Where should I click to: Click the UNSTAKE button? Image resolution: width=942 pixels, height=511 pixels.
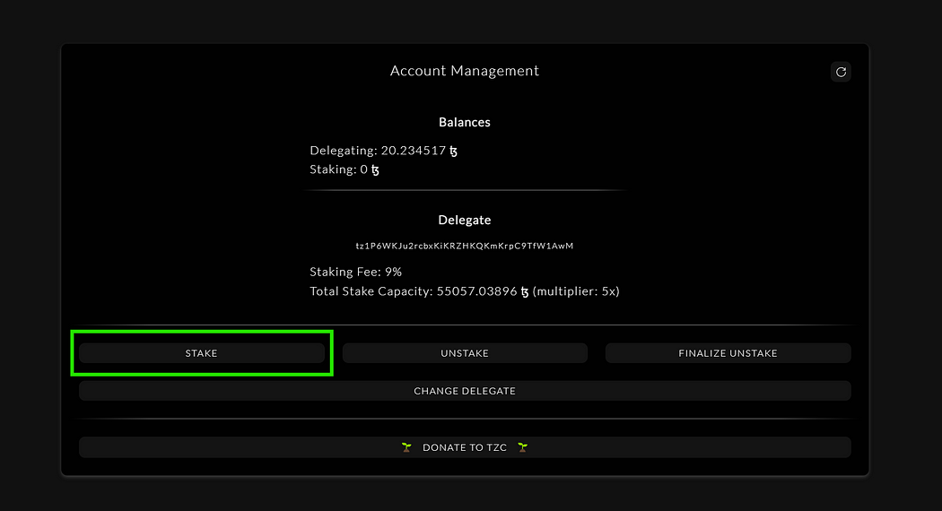tap(465, 353)
